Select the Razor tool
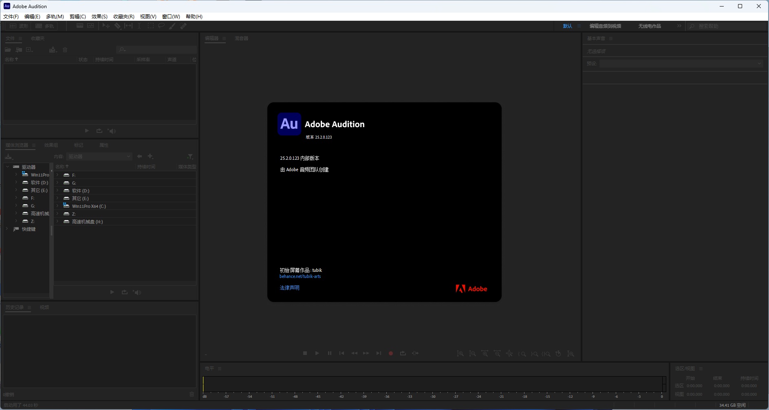This screenshot has width=769, height=410. coord(117,26)
